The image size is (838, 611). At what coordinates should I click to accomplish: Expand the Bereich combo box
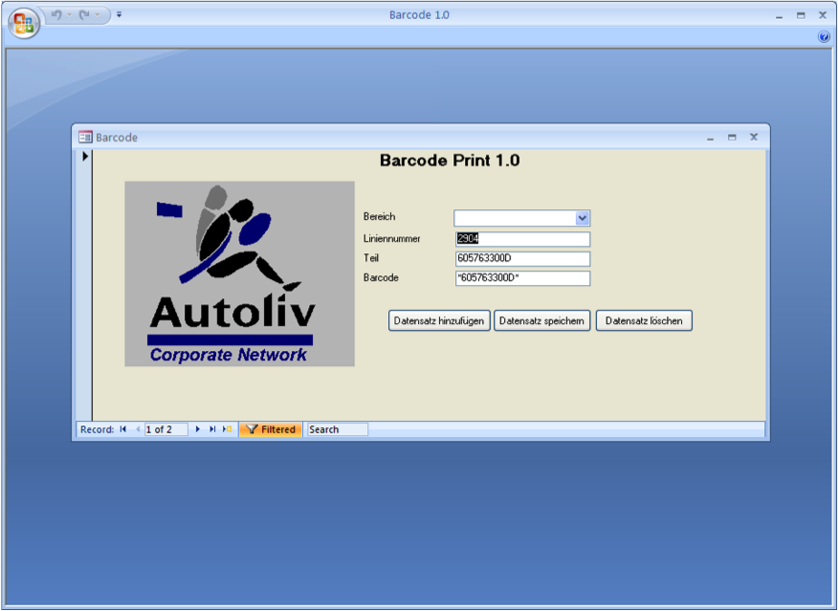[583, 218]
